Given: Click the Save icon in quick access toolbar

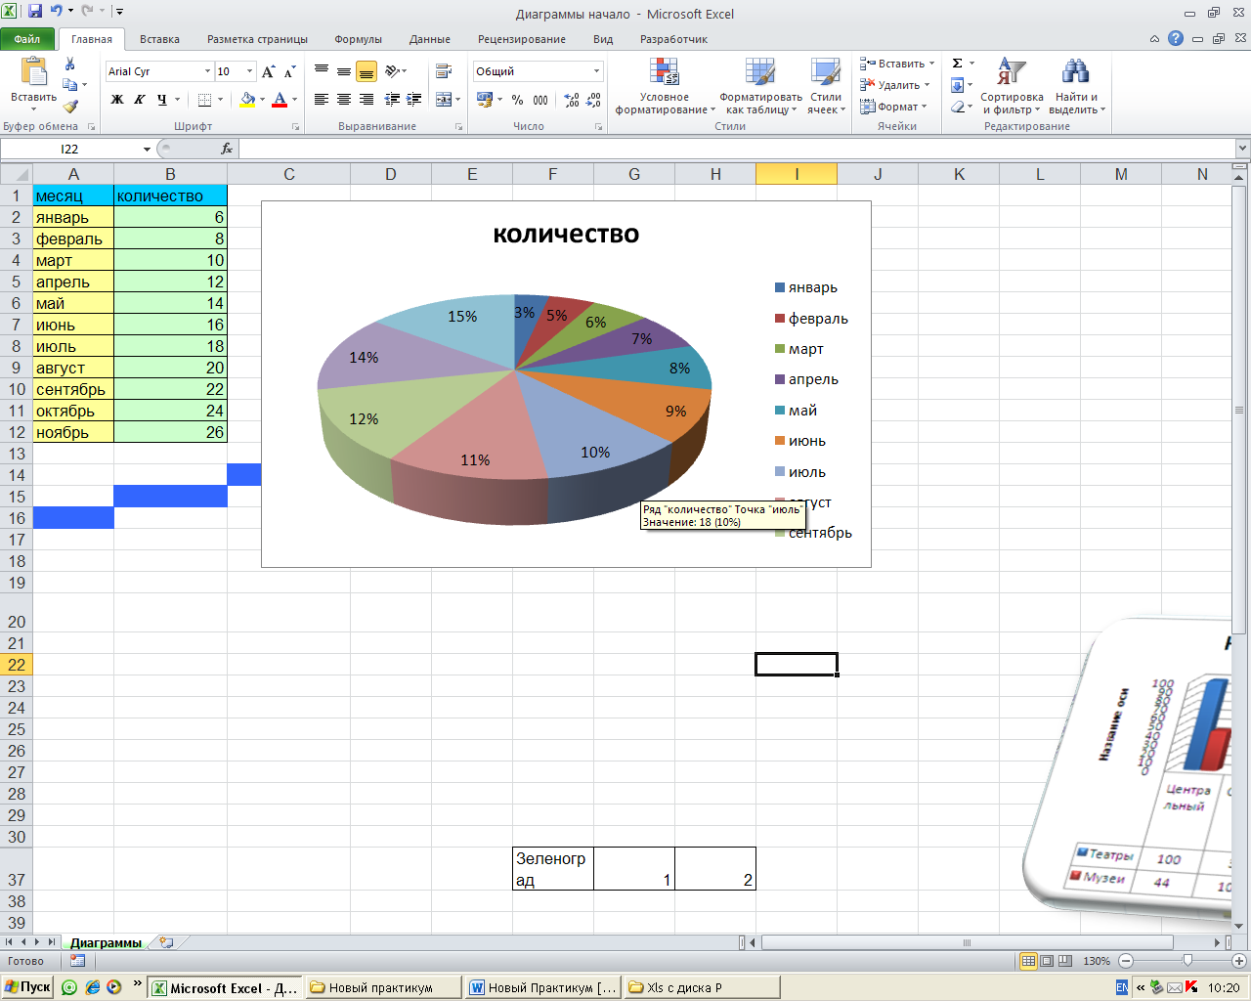Looking at the screenshot, I should [x=35, y=12].
